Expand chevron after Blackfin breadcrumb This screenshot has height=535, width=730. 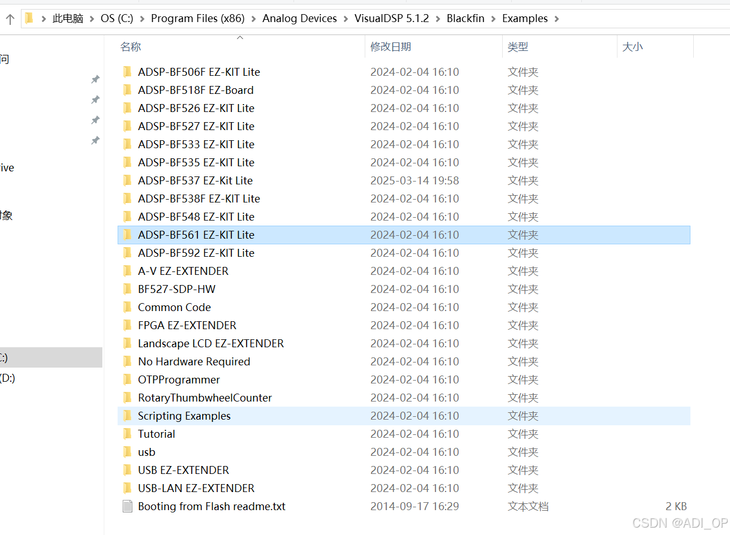tap(493, 19)
